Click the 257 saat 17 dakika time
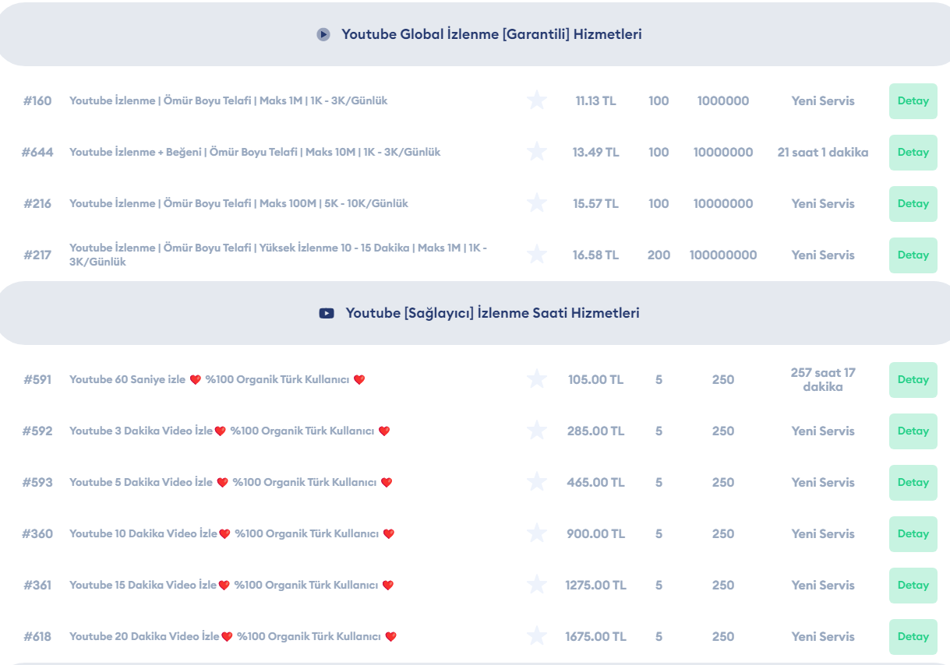Screen dimensions: 950x665 coord(823,379)
